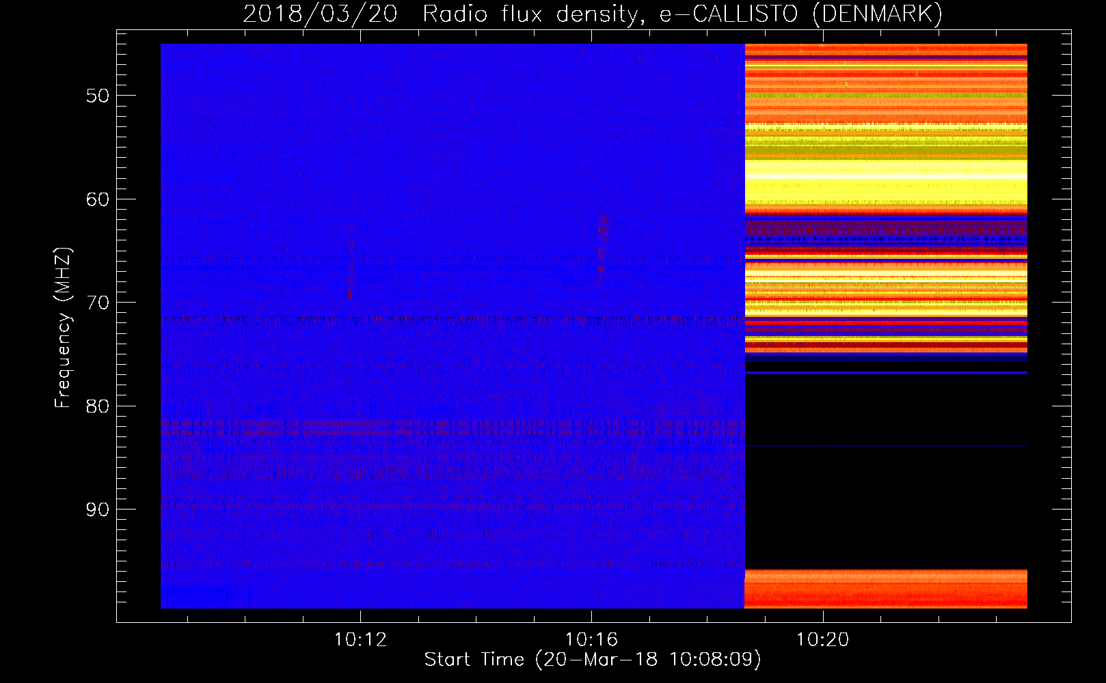Screen dimensions: 1106x683
Task: Click the 50 frequency tick label
Action: (98, 96)
